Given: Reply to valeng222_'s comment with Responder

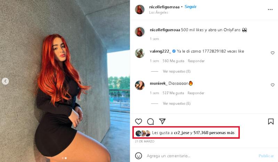Looking at the screenshot, I should coord(196,61).
